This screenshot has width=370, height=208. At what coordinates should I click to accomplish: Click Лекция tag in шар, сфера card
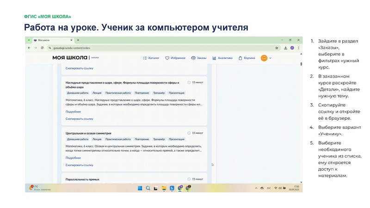(97, 93)
